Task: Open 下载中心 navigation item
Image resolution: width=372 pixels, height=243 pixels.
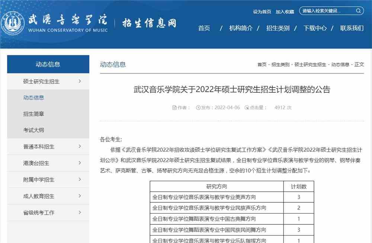Action: point(315,28)
